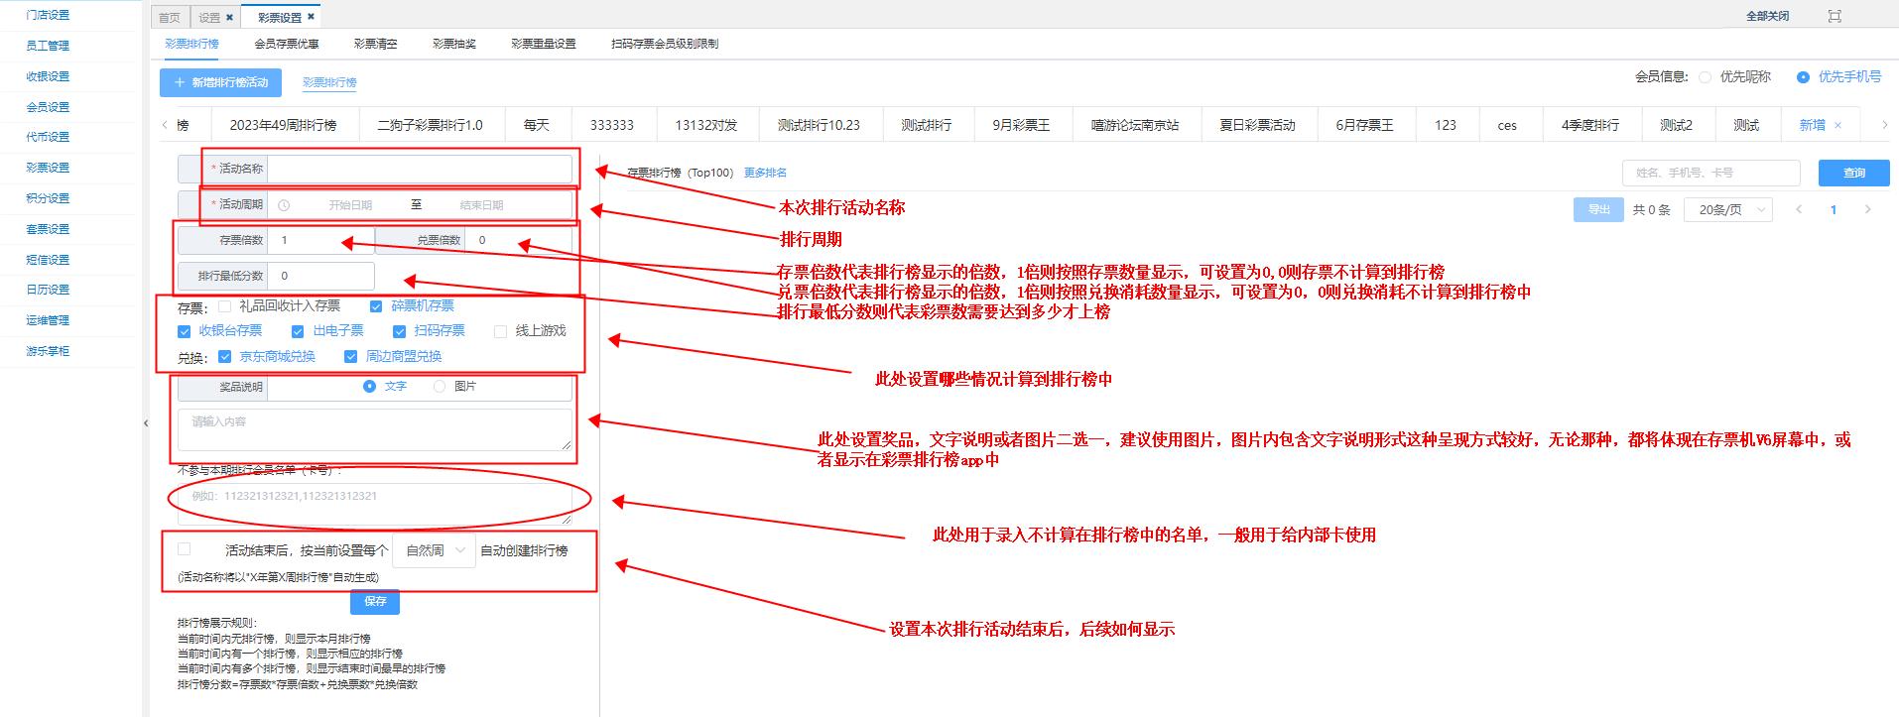Viewport: 1899px width, 717px height.
Task: Focus the 排行最低分数 input
Action: [x=320, y=276]
